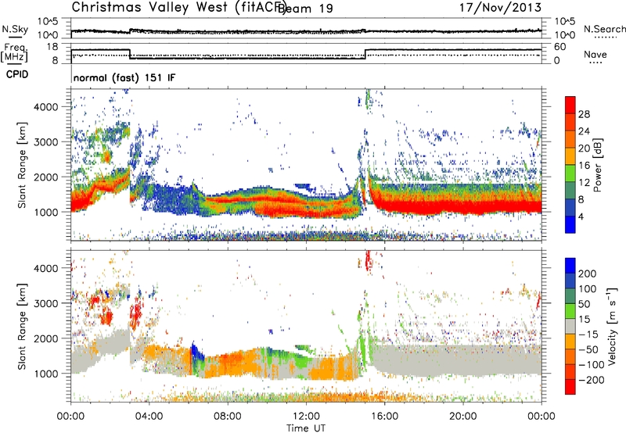Click power panel 'Slant Range [km]' label

tap(23, 165)
